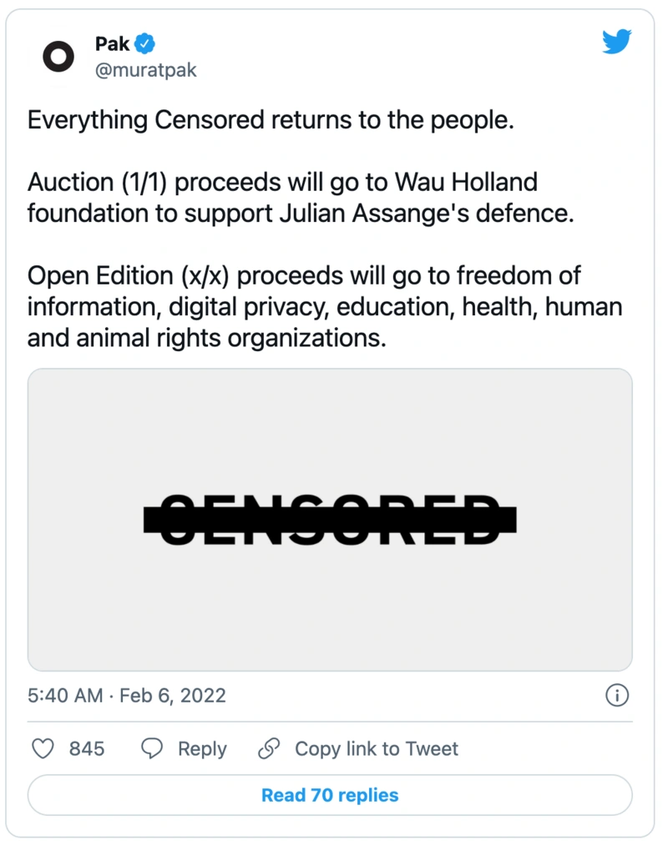Click the blue verified badge
Image resolution: width=668 pixels, height=845 pixels.
click(x=144, y=43)
